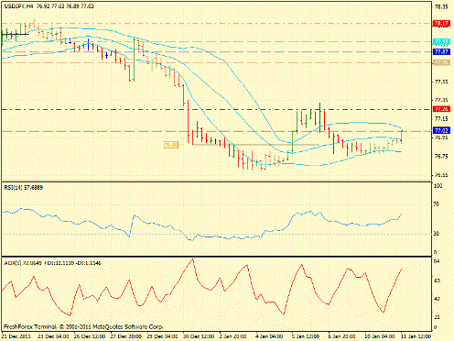
Task: Click the FreshForex Terminal copyright text
Action: pos(83,327)
